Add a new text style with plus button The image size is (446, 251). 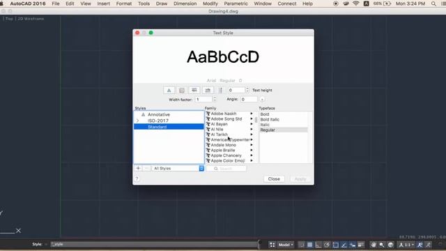coord(138,168)
